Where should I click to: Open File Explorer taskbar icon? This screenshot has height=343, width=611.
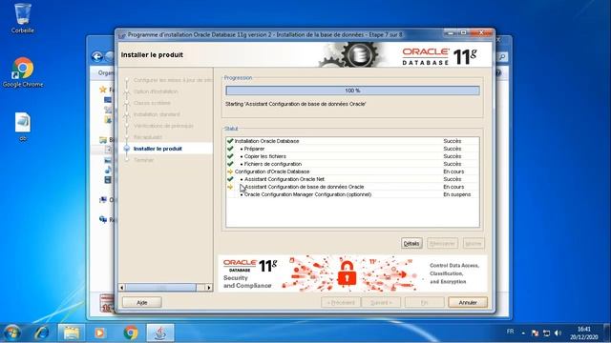point(72,333)
